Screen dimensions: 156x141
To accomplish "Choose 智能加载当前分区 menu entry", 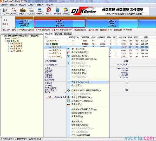I will pyautogui.click(x=88, y=125).
